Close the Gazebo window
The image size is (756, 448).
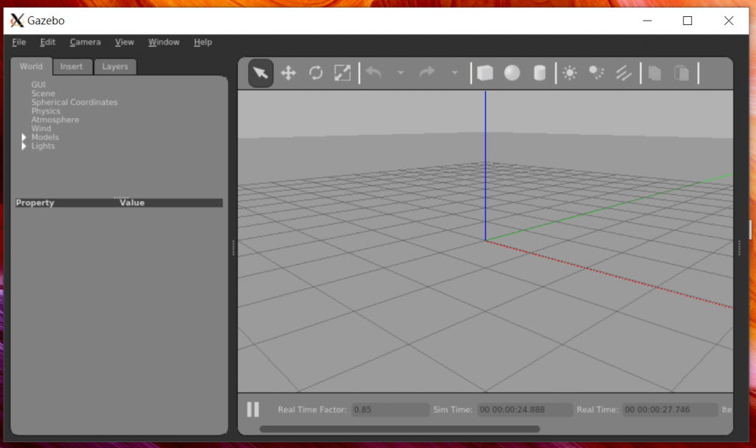pos(729,21)
